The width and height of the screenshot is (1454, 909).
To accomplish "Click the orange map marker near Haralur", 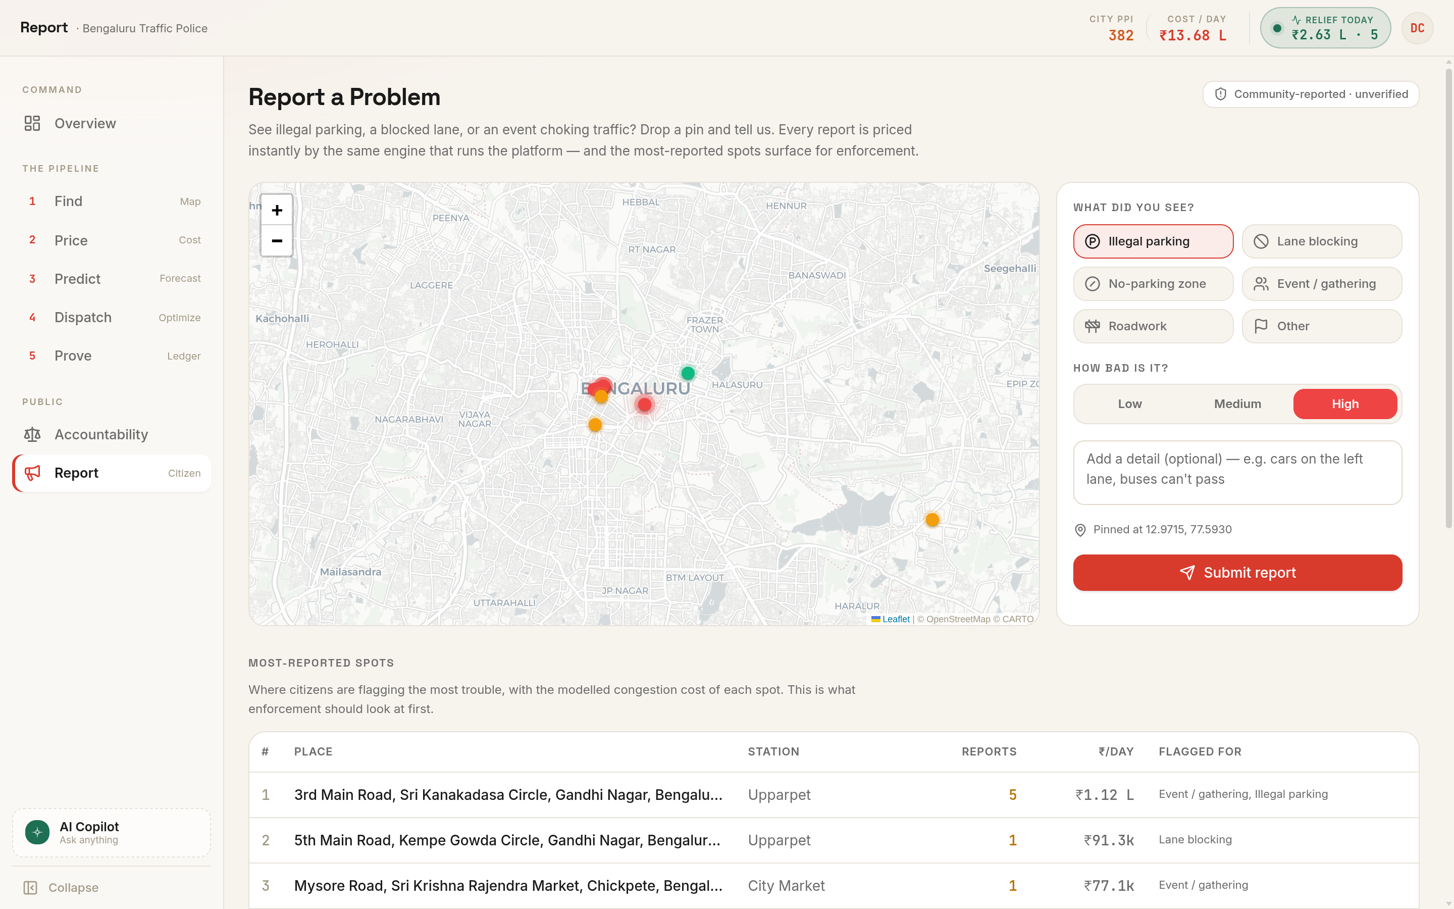I will 932,520.
